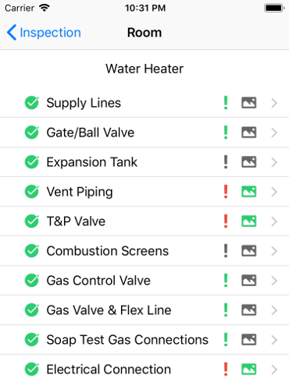Toggle the checkmark next to Vent Piping
Viewport: 289px width, 382px height.
32,192
